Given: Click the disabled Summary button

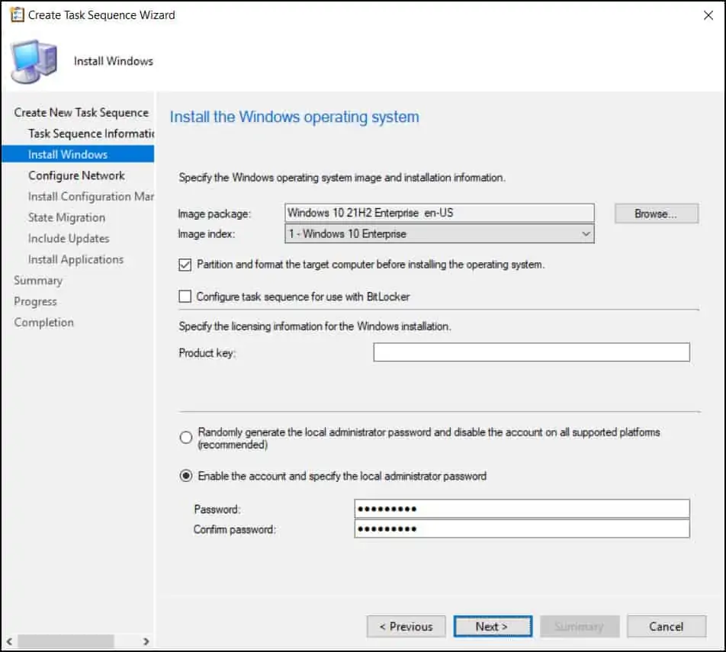Looking at the screenshot, I should point(580,627).
